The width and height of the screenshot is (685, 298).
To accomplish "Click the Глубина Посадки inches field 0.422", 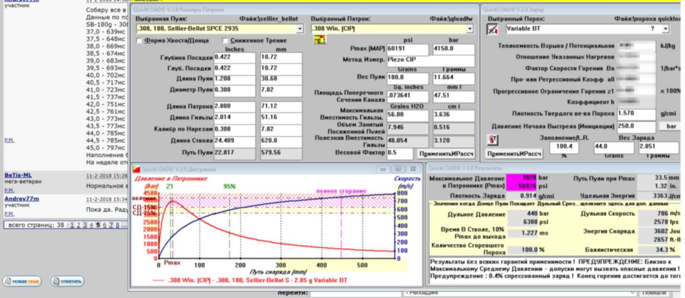I will coord(234,58).
